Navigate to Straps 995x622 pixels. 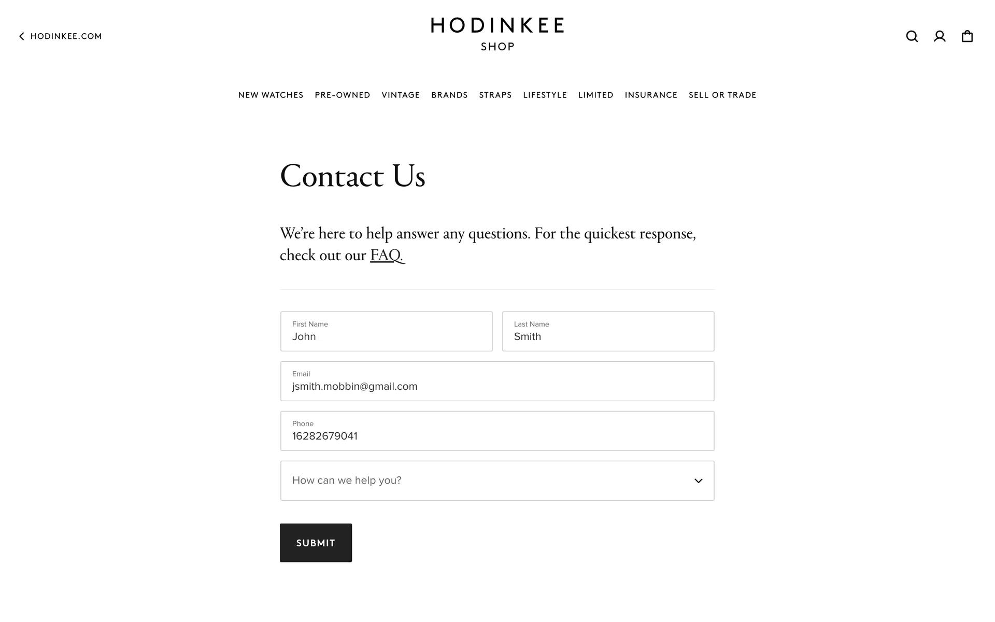click(495, 95)
